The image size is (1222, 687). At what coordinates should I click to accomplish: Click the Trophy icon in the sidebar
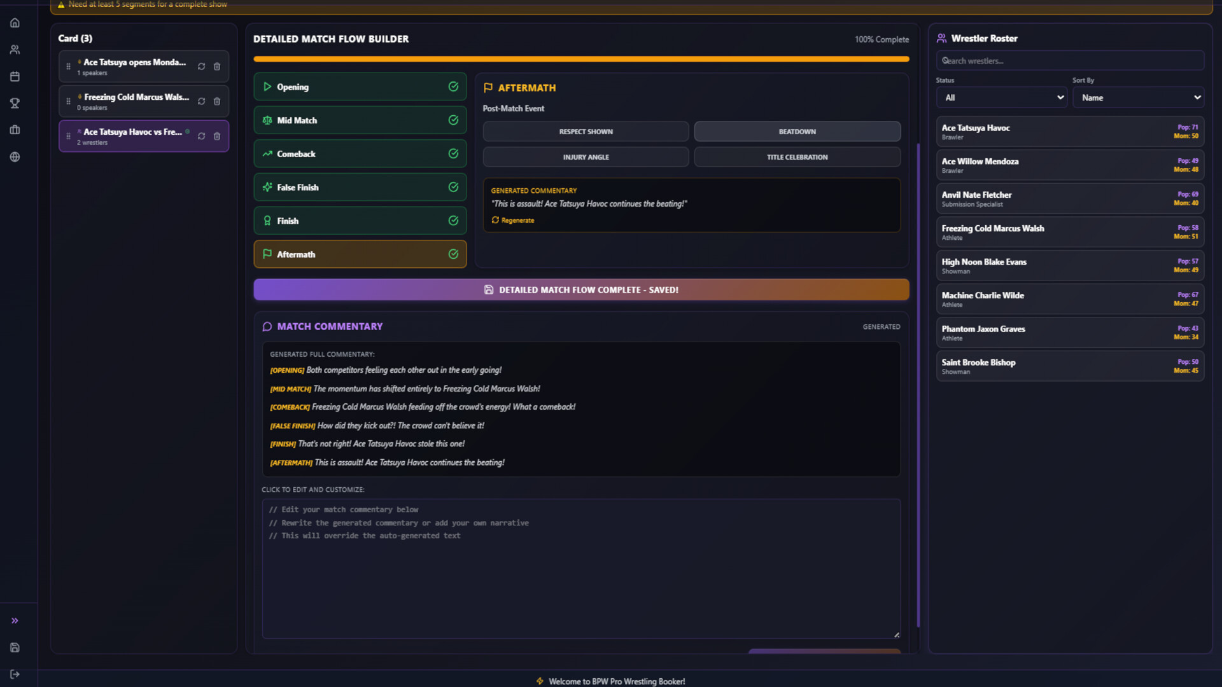15,102
